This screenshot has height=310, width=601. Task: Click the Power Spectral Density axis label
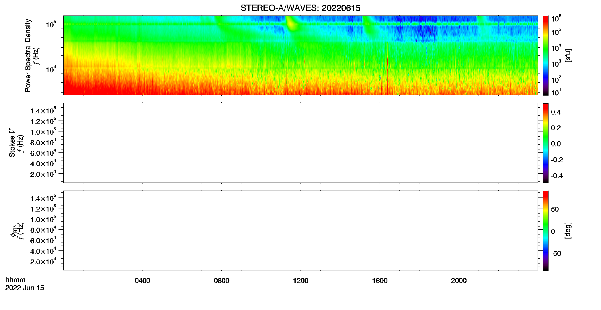pyautogui.click(x=28, y=55)
